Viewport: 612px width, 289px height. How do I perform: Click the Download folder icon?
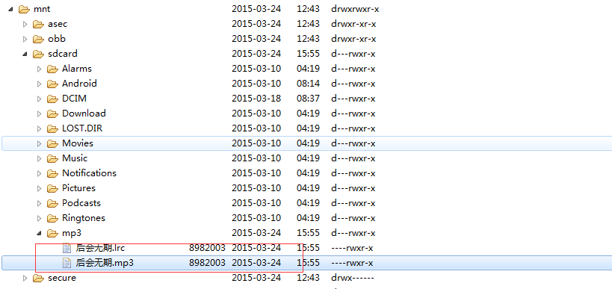pyautogui.click(x=52, y=114)
